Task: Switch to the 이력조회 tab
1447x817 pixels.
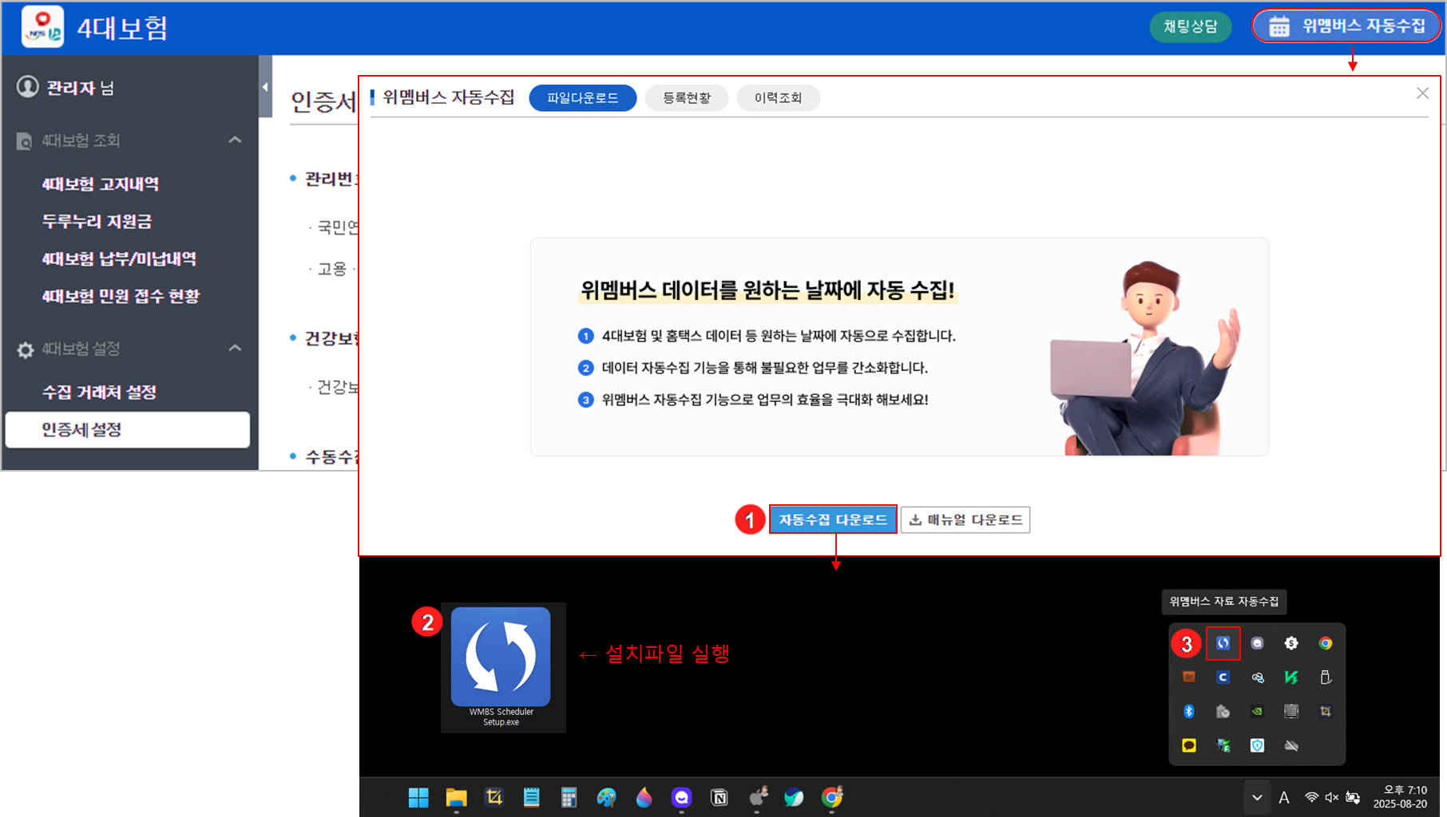Action: point(778,98)
